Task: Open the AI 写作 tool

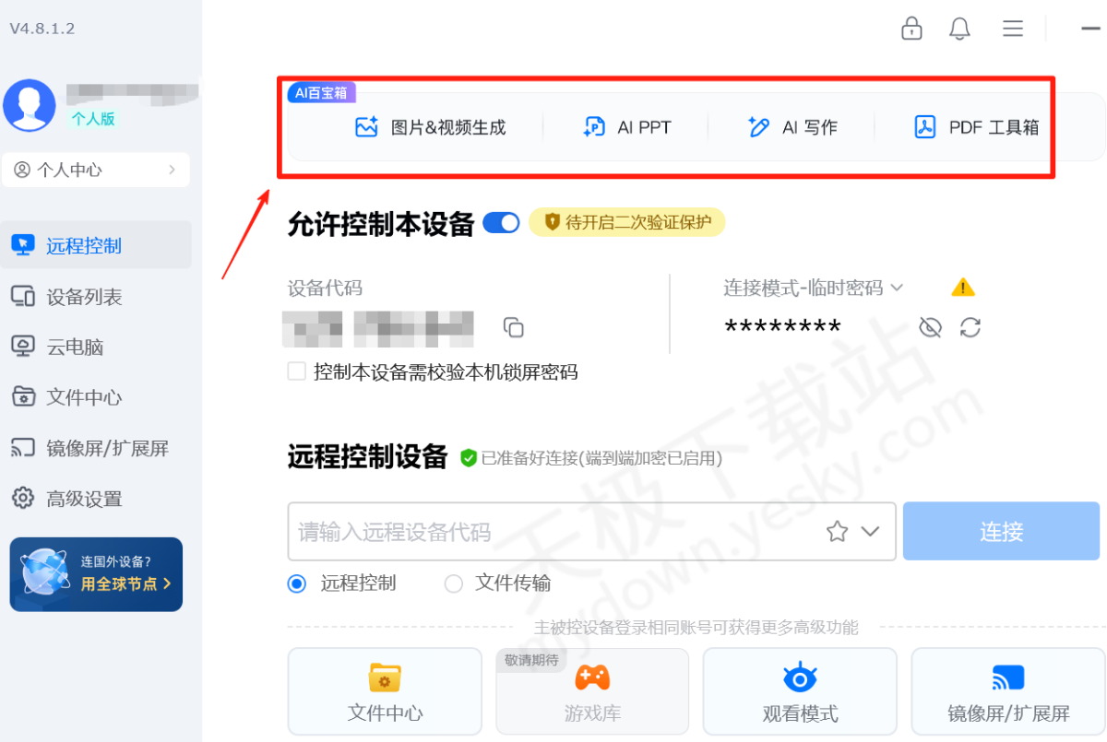Action: (792, 127)
